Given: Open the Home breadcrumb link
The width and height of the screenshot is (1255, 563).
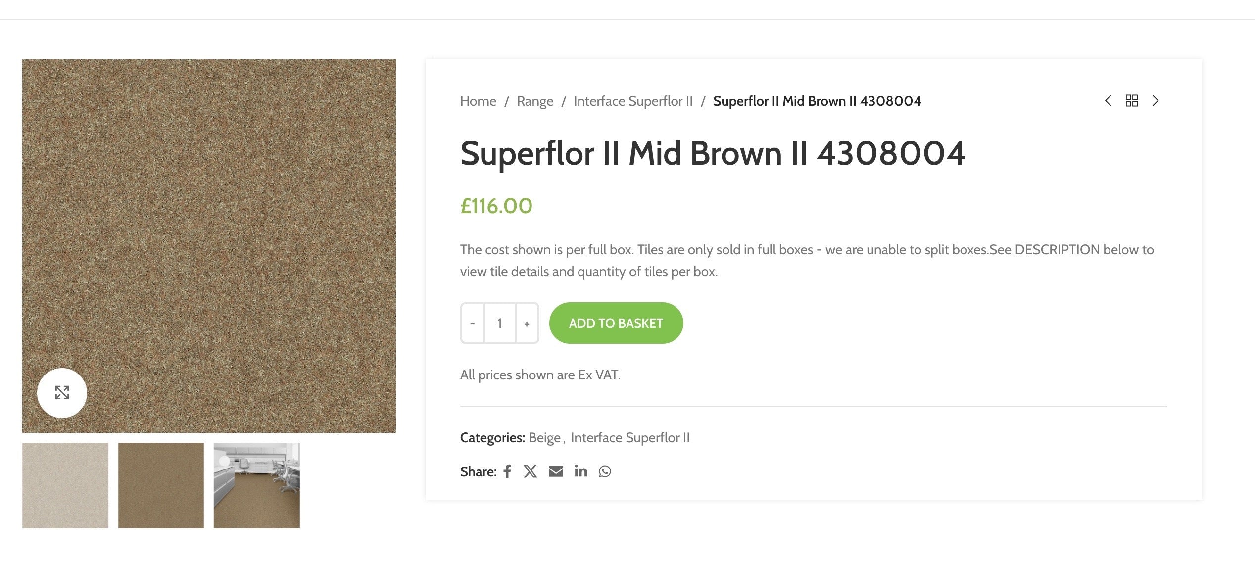Looking at the screenshot, I should (x=478, y=101).
